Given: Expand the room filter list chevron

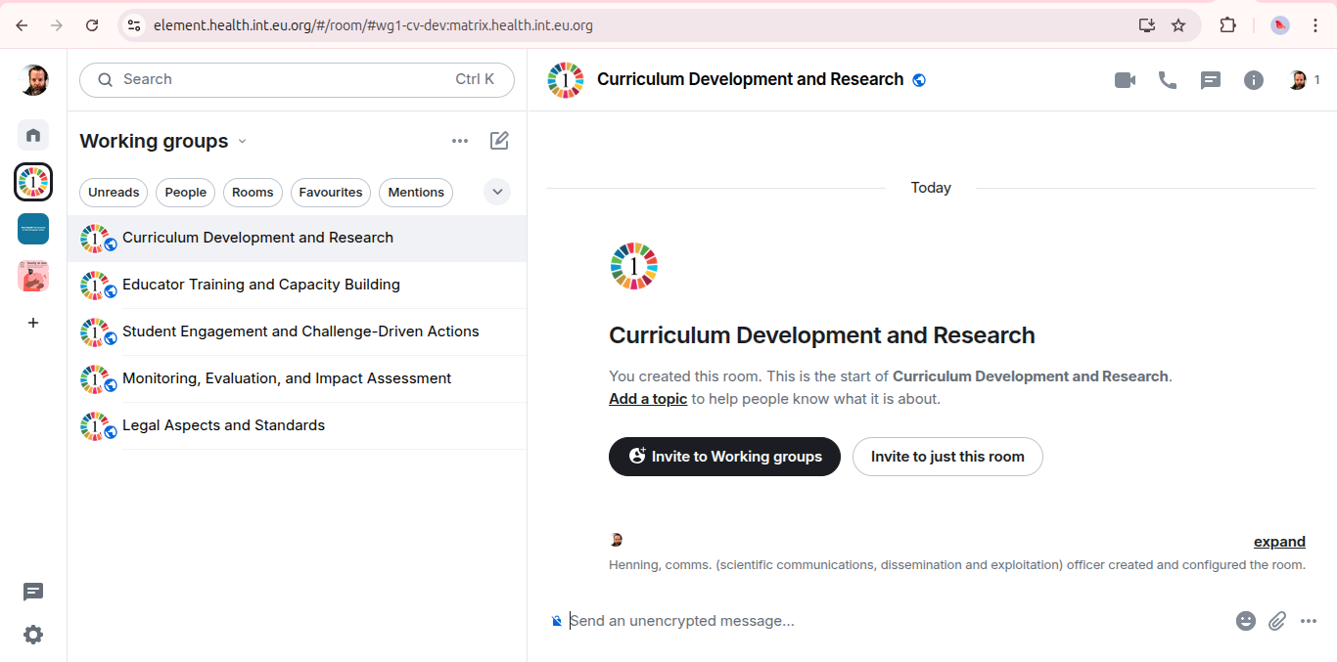Looking at the screenshot, I should pyautogui.click(x=497, y=193).
